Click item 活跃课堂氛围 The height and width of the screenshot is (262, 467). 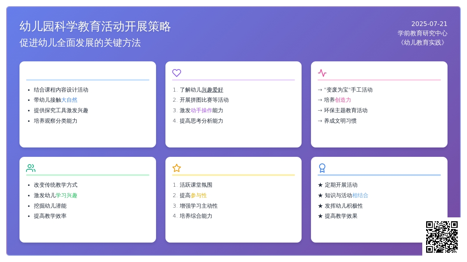(196, 185)
